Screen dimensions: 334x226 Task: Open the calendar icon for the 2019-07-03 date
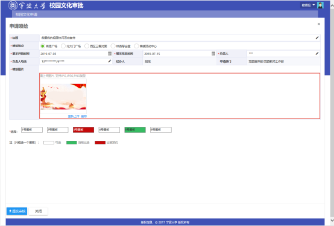[x=110, y=54]
